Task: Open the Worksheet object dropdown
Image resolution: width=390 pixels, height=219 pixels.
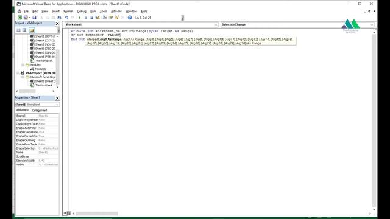Action: coord(216,24)
